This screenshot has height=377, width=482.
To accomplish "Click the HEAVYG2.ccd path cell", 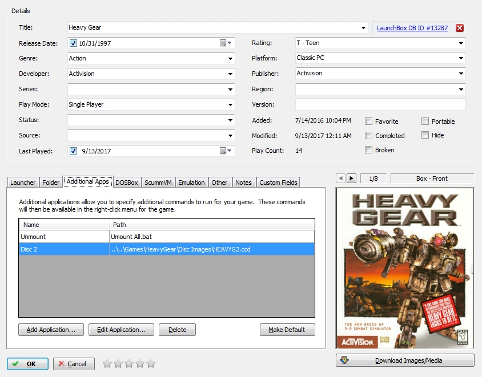I will tap(212, 249).
